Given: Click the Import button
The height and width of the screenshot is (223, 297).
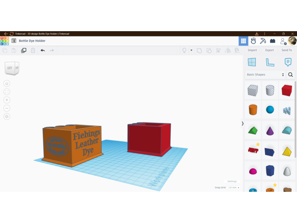Looking at the screenshot, I should 253,50.
